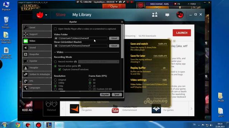Click the Ekran Görüntüleri Klasörü path field
Viewport: 229px width, 128px height.
(x=81, y=46)
